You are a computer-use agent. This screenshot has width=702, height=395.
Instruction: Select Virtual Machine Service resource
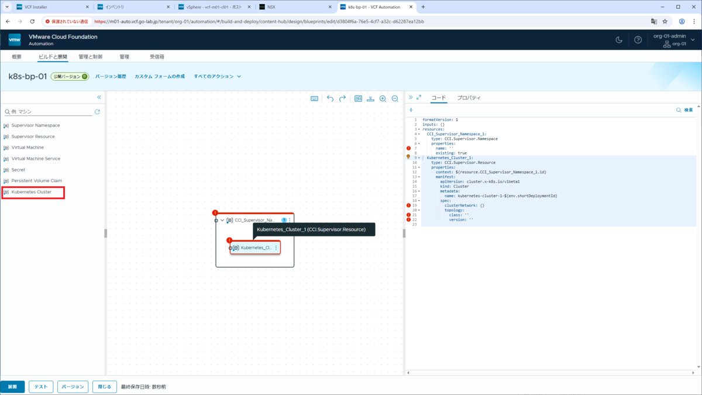tap(36, 159)
